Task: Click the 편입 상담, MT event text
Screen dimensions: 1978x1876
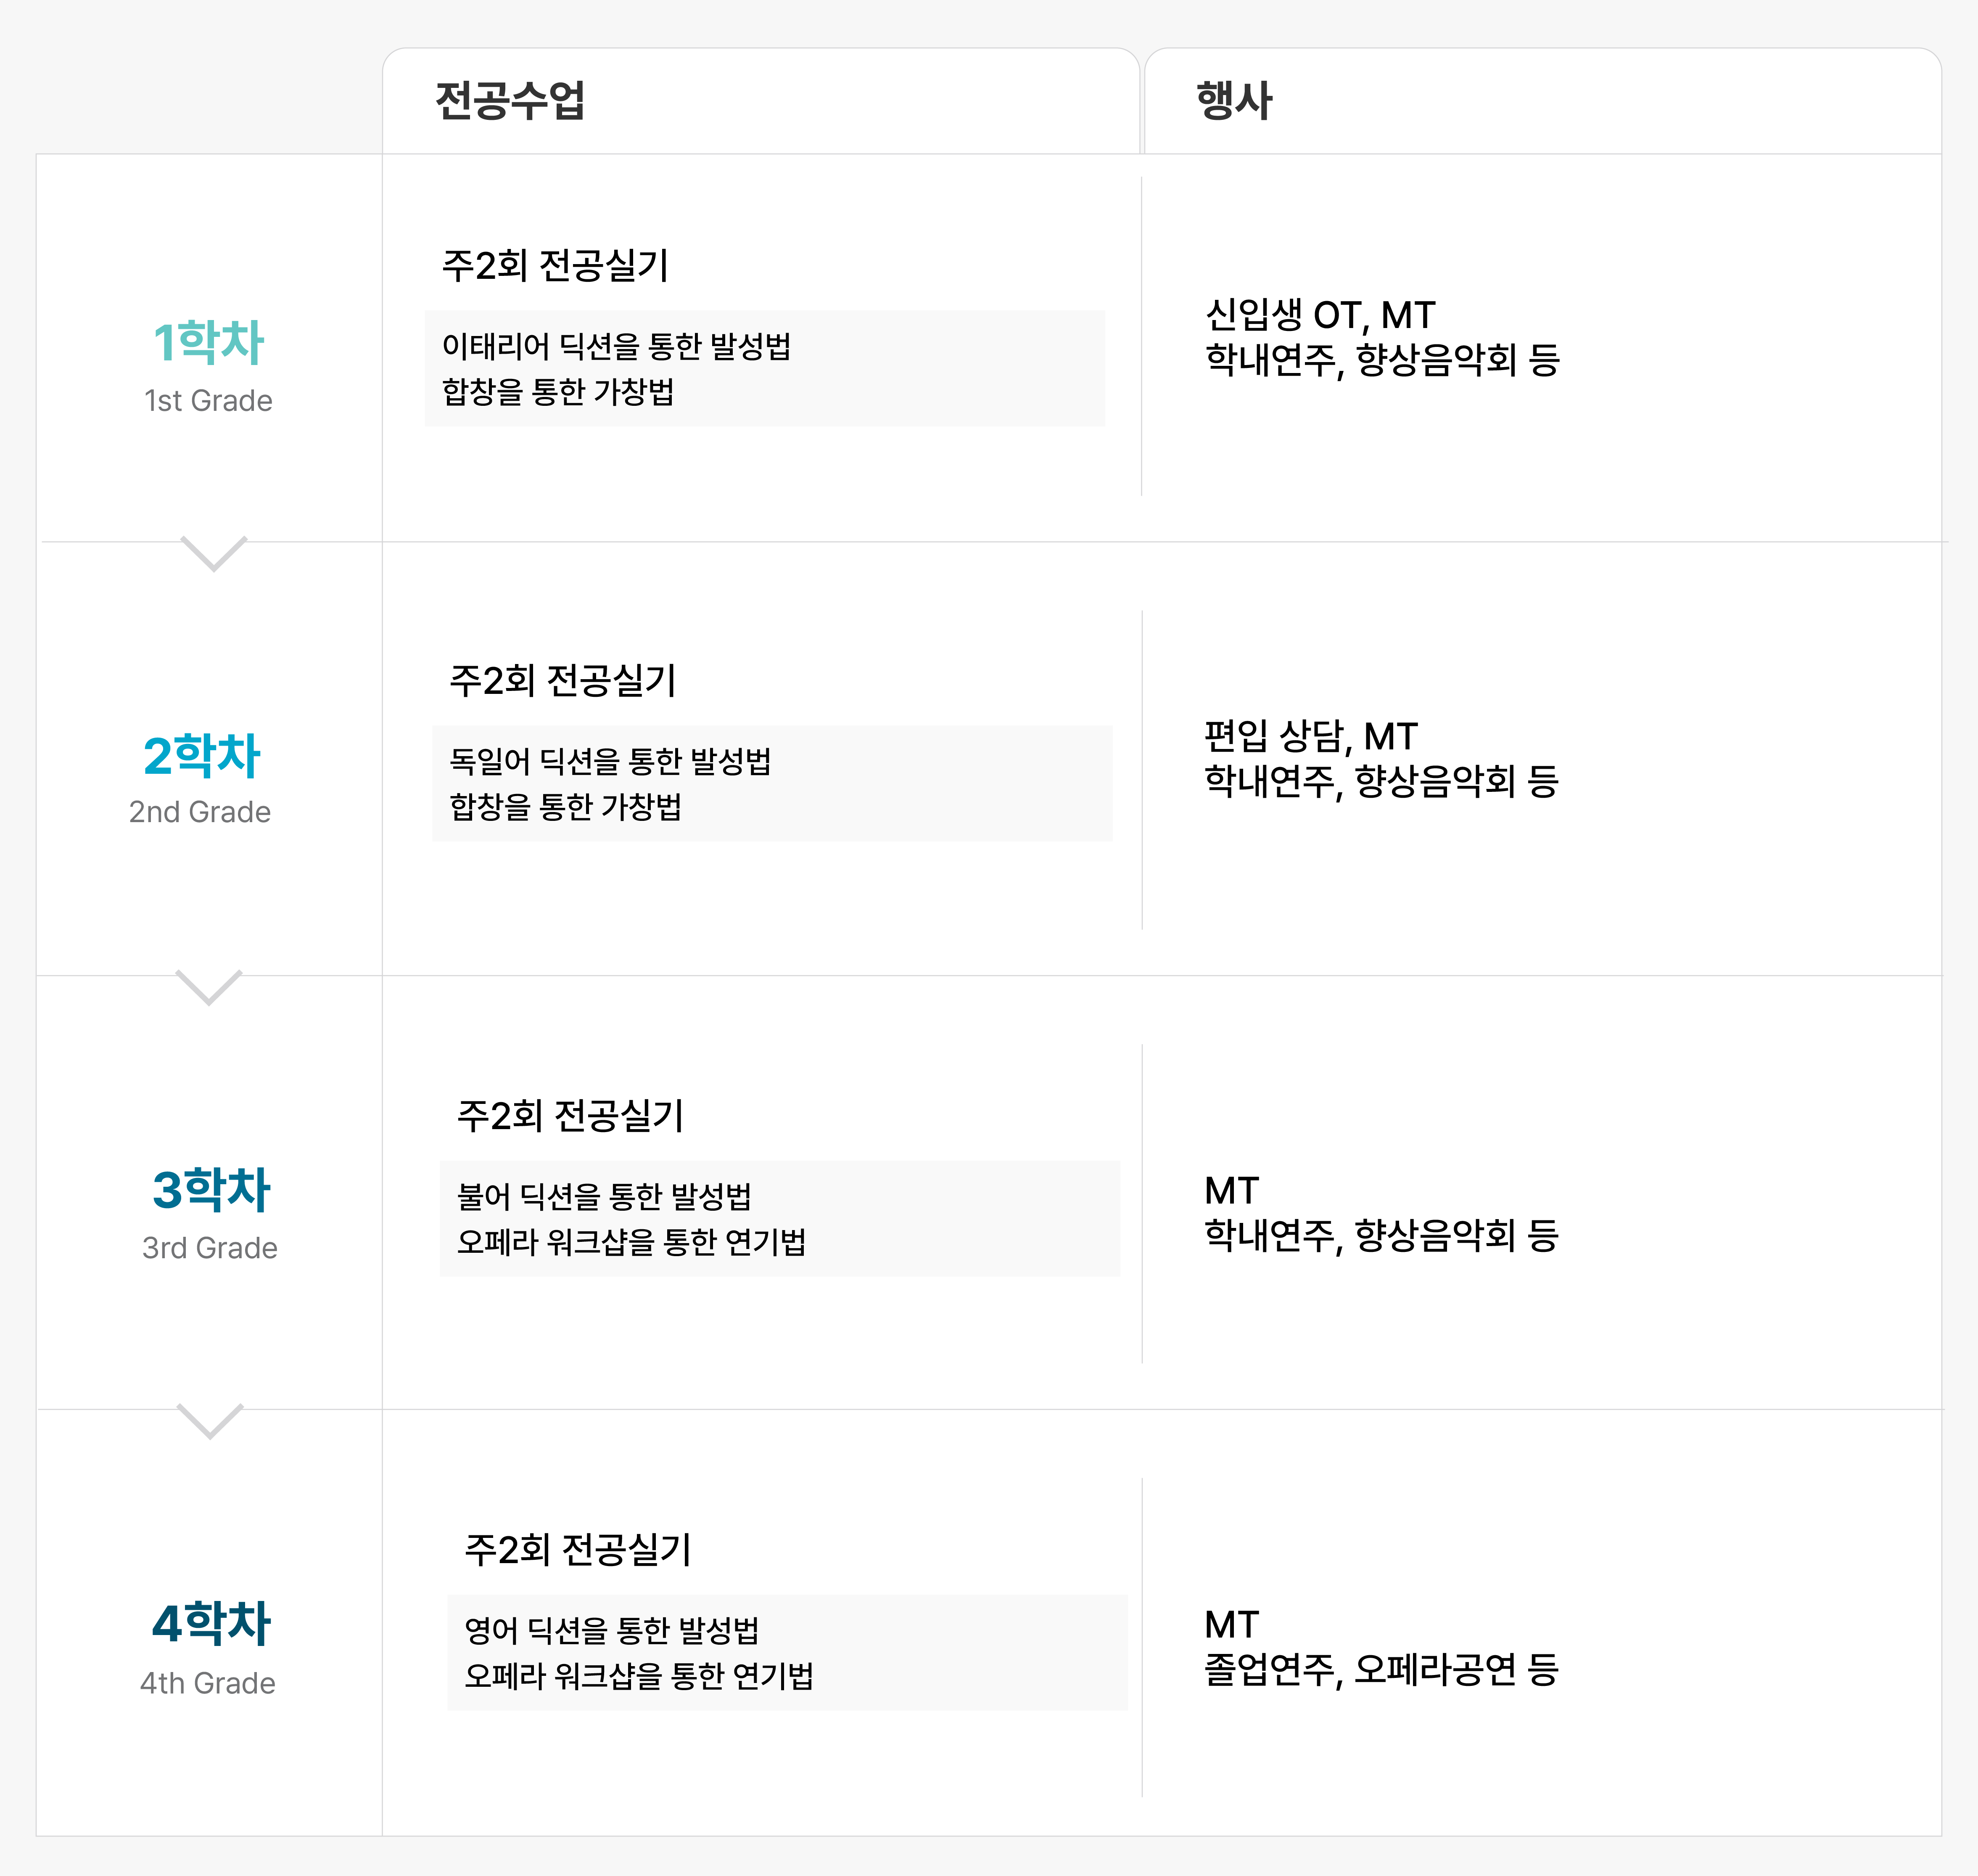Action: (x=1310, y=737)
